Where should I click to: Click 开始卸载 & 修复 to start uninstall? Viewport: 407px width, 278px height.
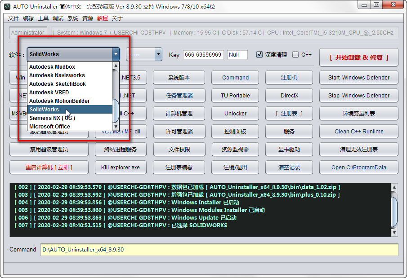point(358,57)
